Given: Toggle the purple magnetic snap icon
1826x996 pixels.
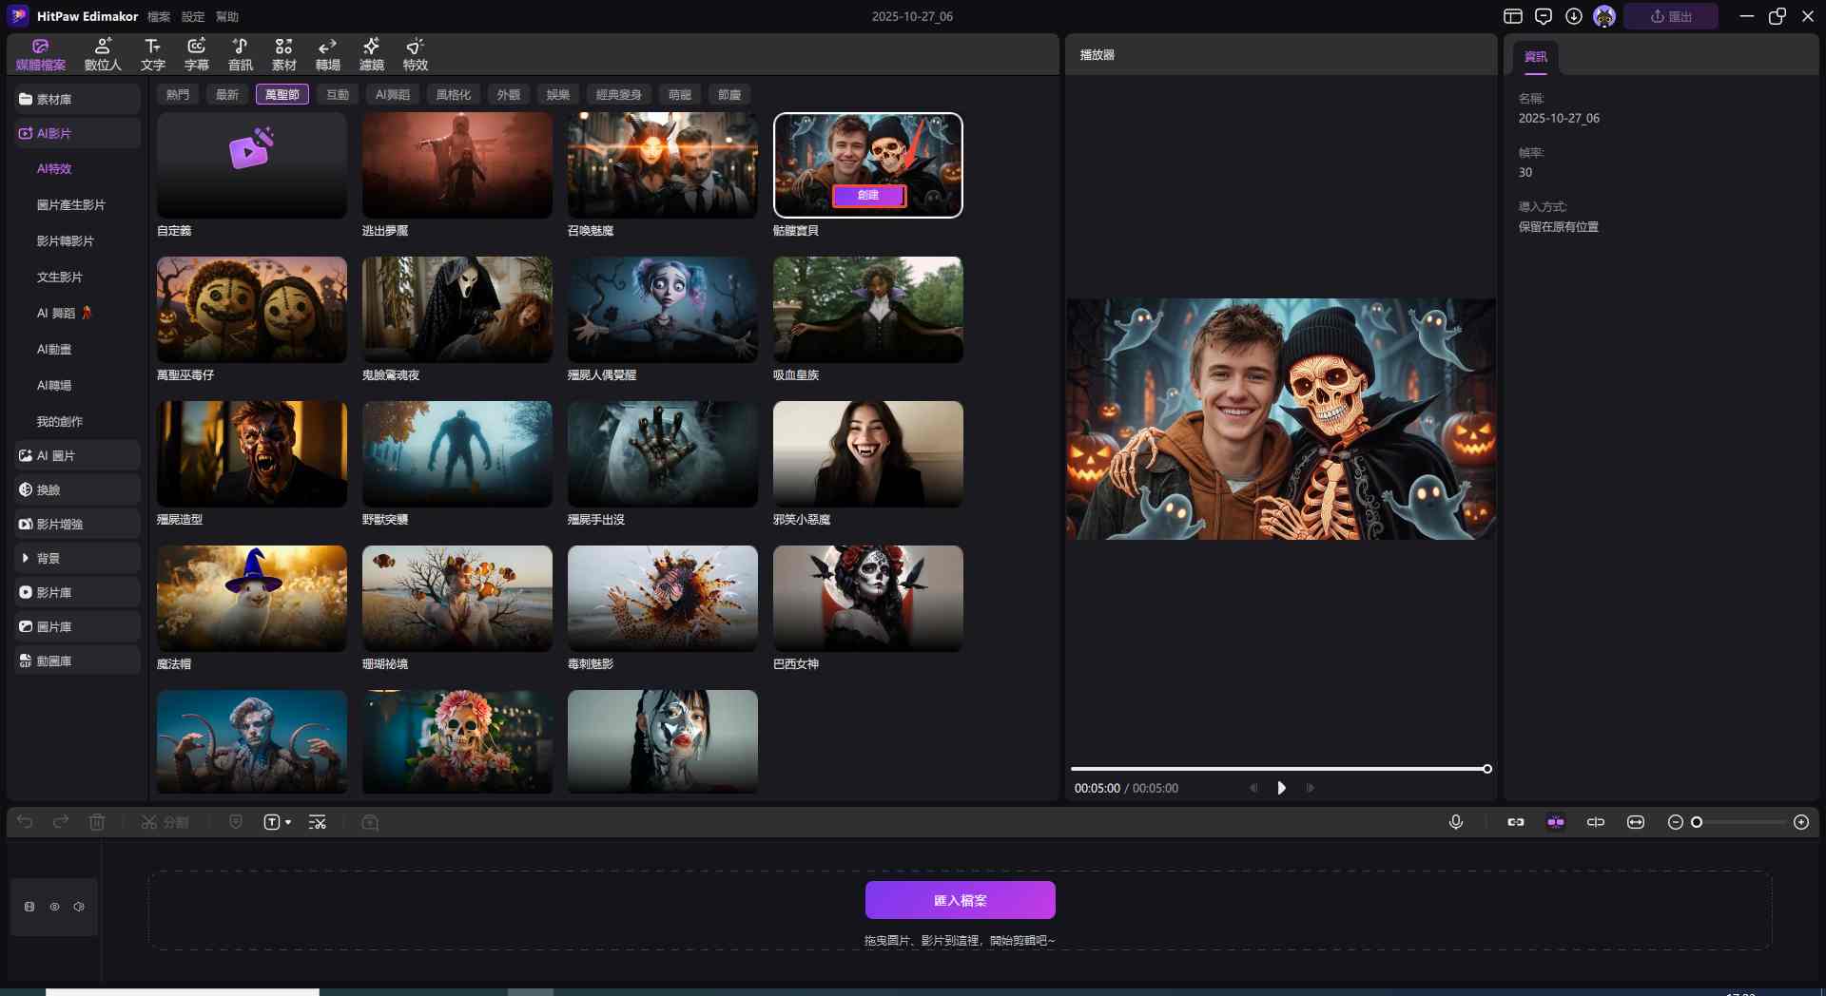Looking at the screenshot, I should pyautogui.click(x=1556, y=822).
